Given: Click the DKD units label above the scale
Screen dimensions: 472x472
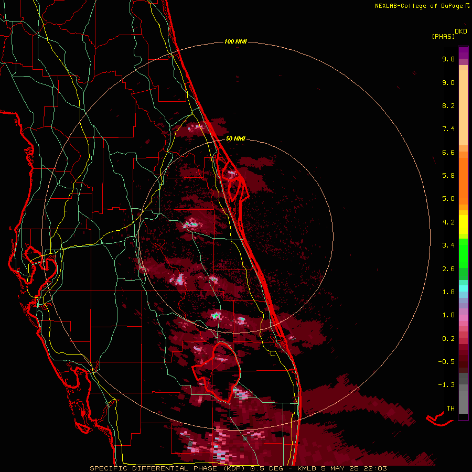Looking at the screenshot, I should click(461, 31).
